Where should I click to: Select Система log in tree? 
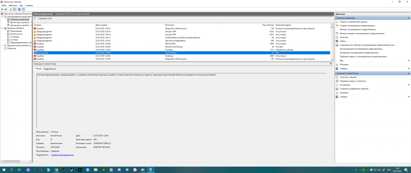pos(14,40)
